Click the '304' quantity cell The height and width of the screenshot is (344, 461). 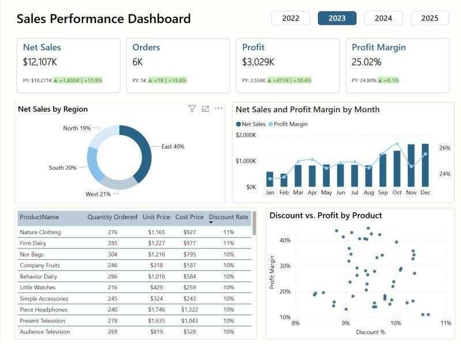tap(112, 254)
